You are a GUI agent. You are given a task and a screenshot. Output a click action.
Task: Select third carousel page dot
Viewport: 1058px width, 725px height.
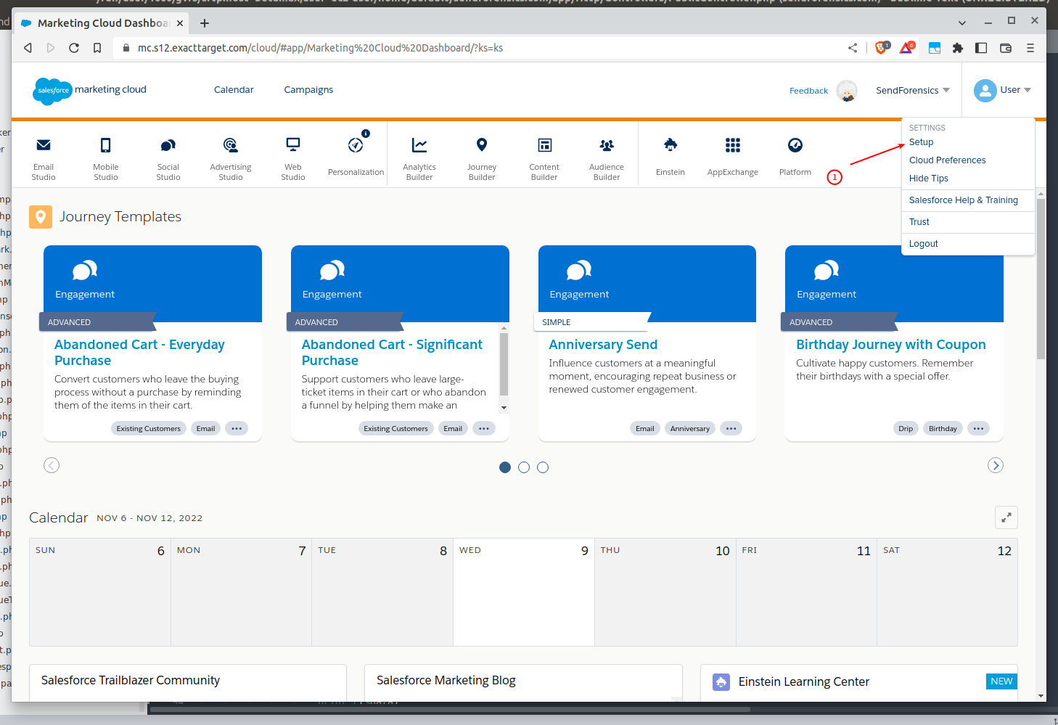543,467
